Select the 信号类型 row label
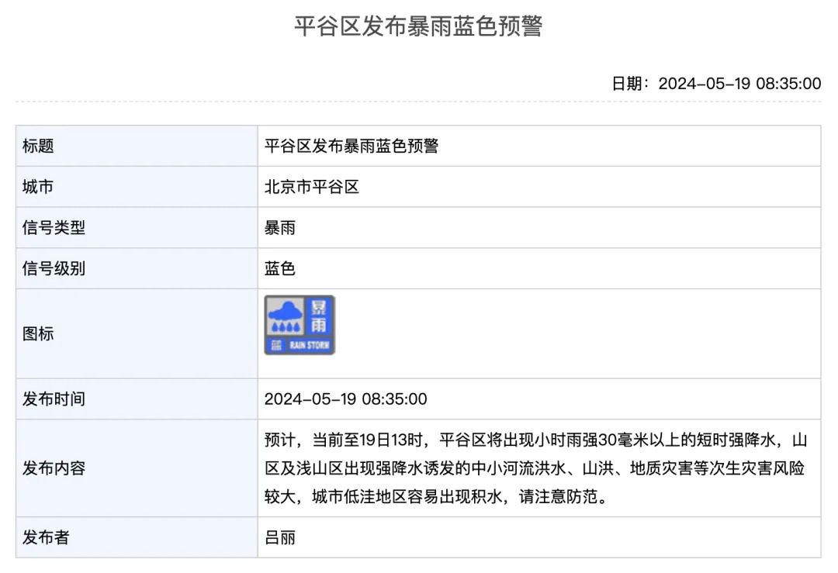The height and width of the screenshot is (573, 838). click(54, 228)
